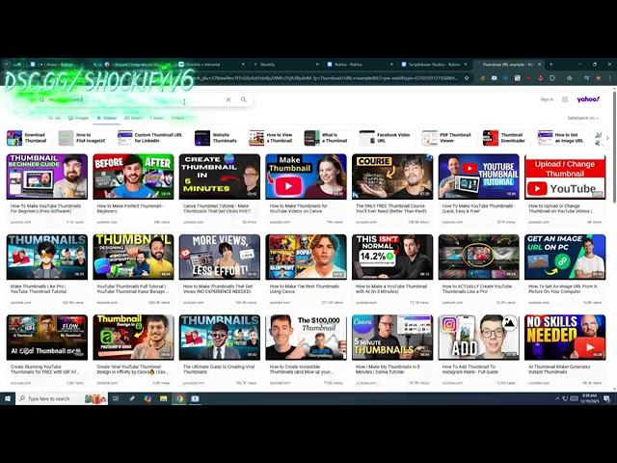This screenshot has height=463, width=617.
Task: Expand the SafeSearch on dropdown
Action: coord(583,118)
